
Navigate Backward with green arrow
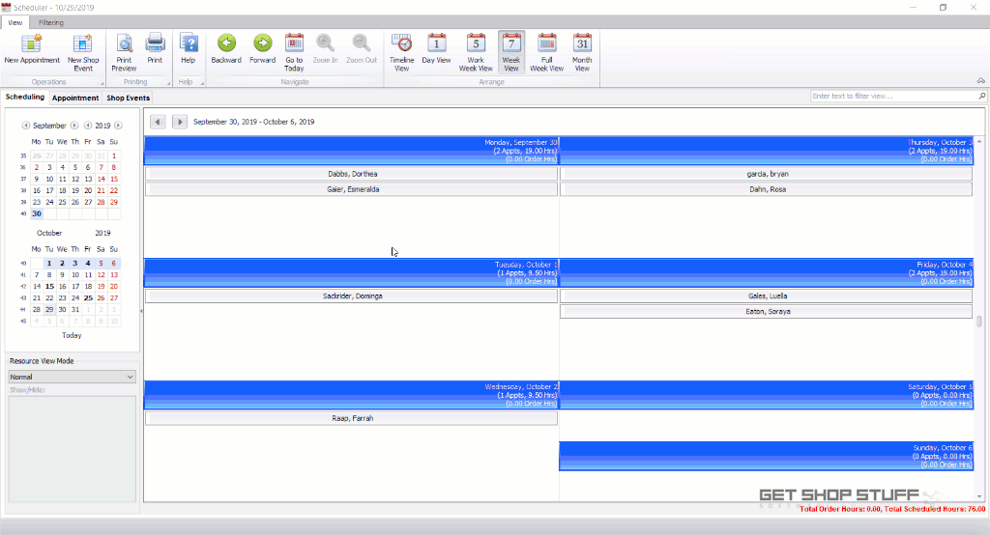click(226, 44)
